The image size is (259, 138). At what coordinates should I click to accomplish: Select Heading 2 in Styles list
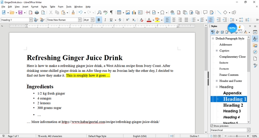click(233, 105)
